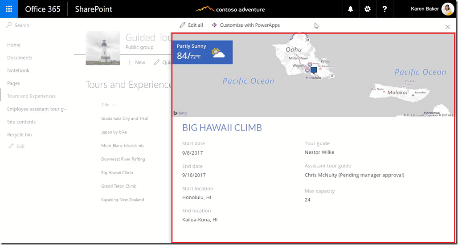Click the New button
Image resolution: width=458 pixels, height=245 pixels.
(x=136, y=62)
